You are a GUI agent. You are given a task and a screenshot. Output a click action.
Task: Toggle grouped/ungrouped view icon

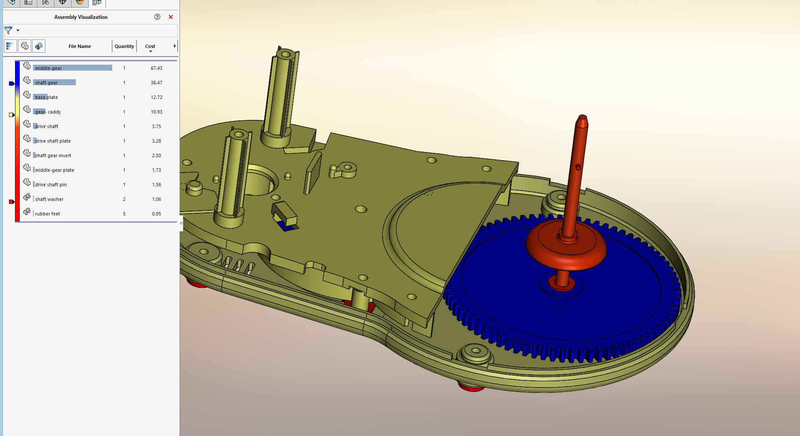[39, 46]
